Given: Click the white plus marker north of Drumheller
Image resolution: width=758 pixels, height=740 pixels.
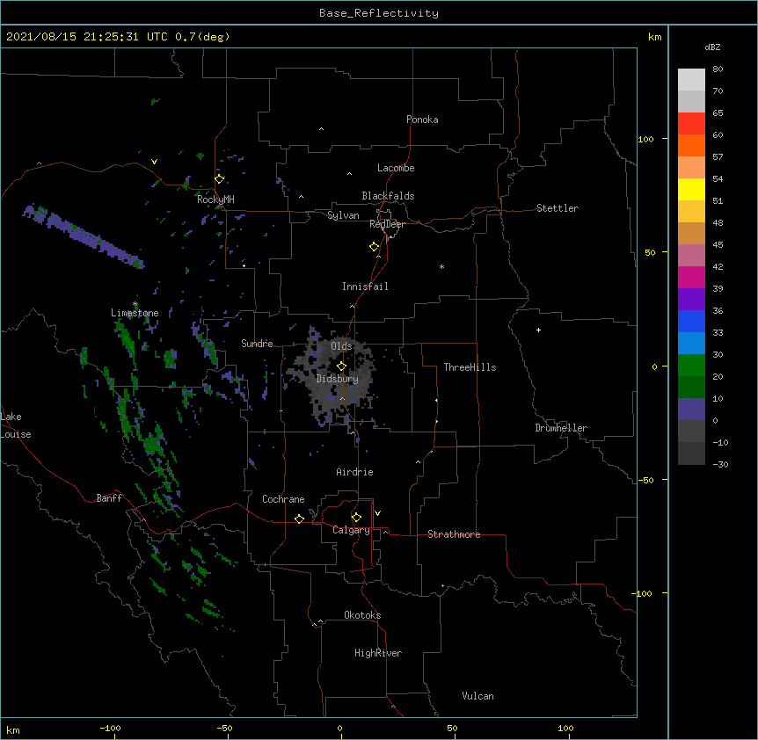Looking at the screenshot, I should 538,330.
